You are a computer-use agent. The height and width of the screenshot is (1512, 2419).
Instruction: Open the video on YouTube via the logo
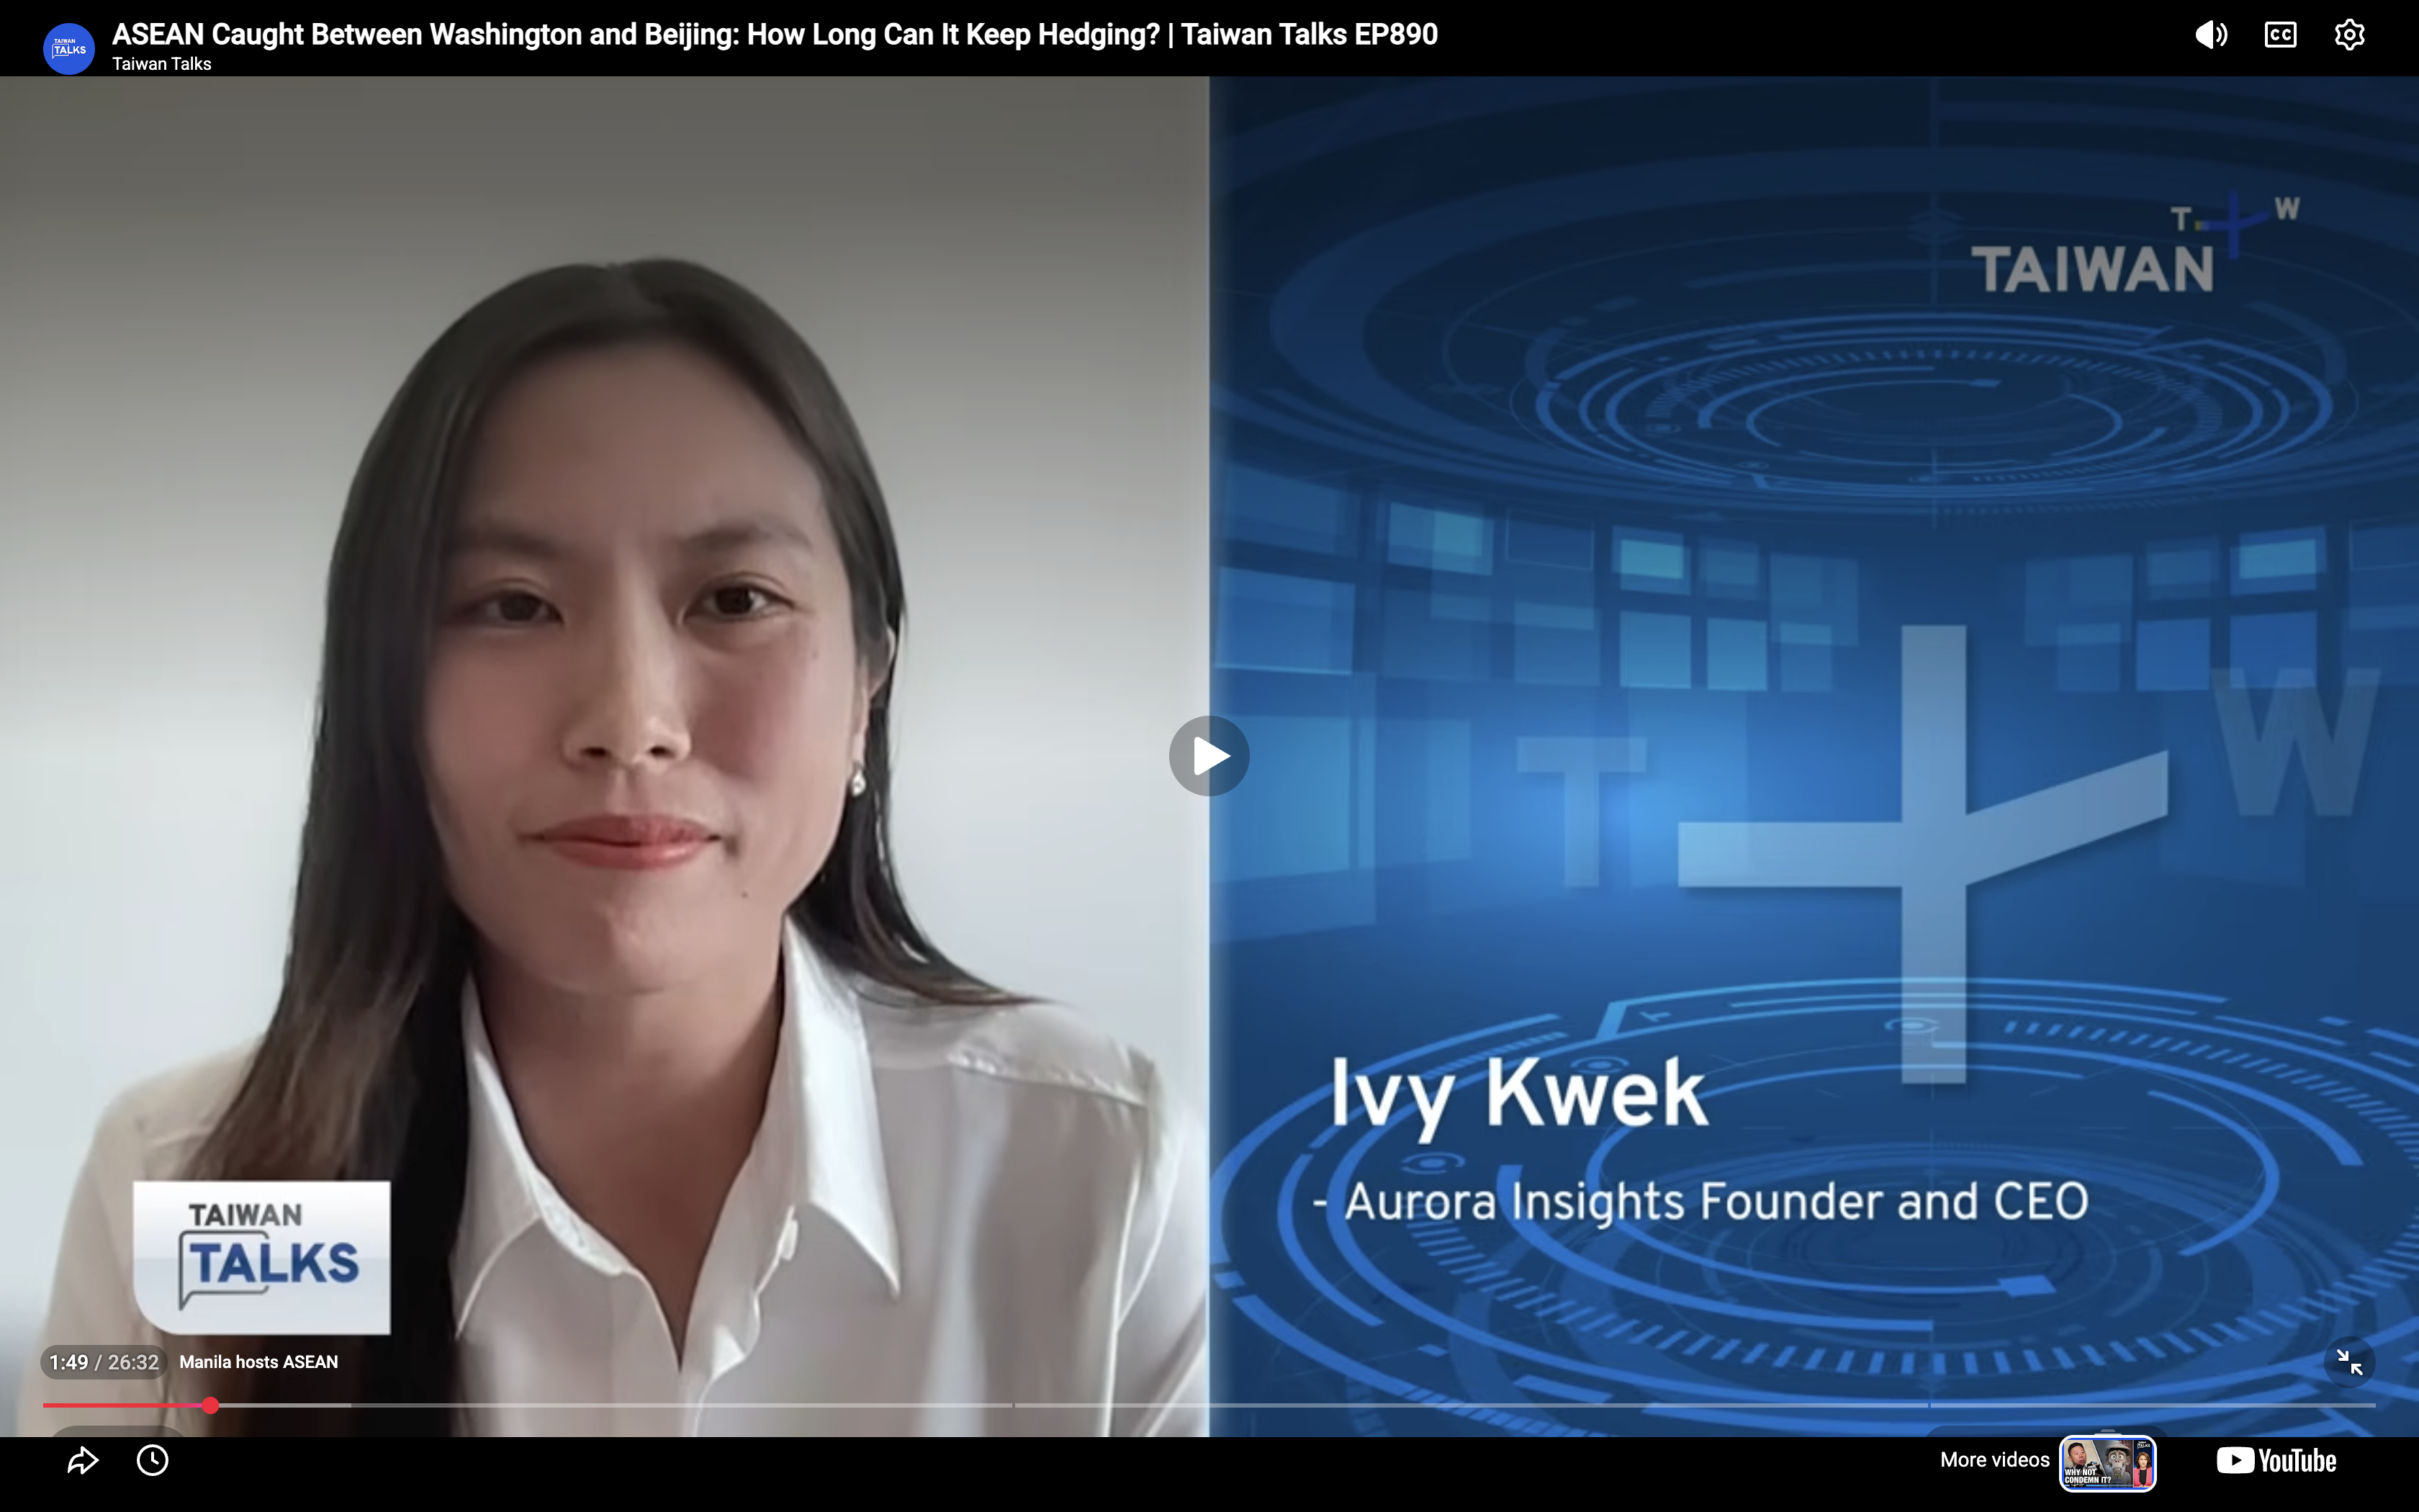pos(2276,1461)
